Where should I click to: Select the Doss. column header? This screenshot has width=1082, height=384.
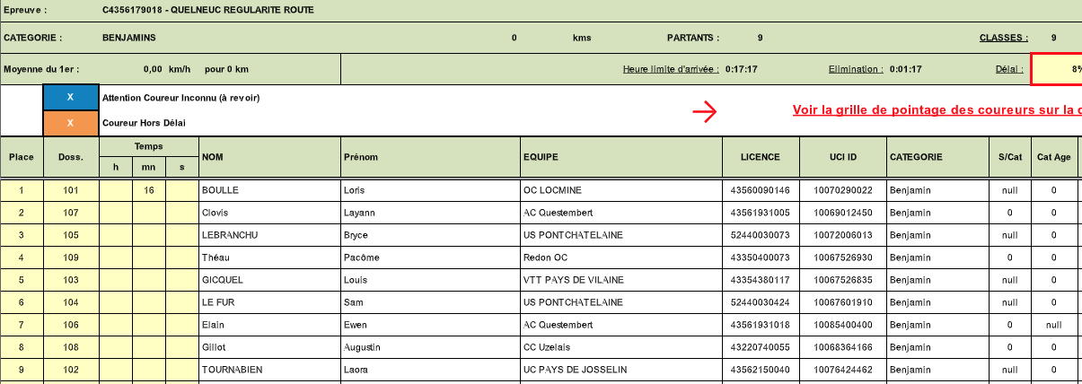point(71,157)
